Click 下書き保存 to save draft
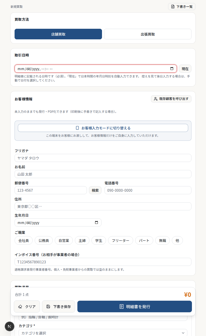Image resolution: width=206 pixels, height=336 pixels. (59, 306)
